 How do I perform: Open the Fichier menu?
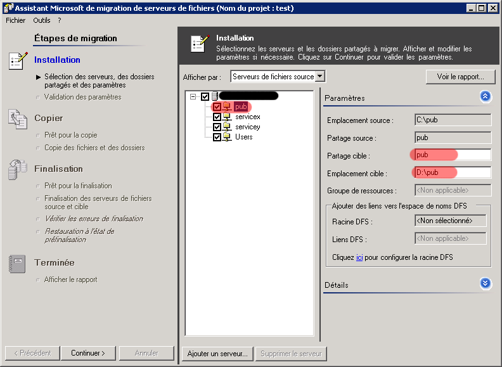[x=15, y=20]
